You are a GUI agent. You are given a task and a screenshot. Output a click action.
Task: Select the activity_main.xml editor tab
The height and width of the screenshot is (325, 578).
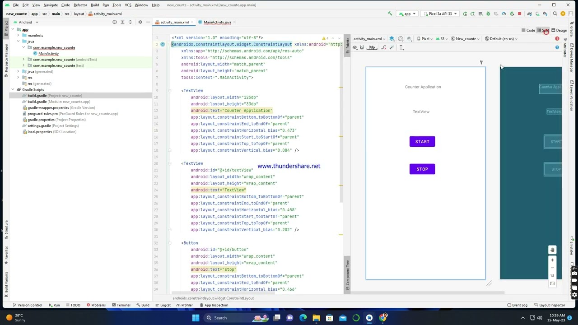(174, 22)
